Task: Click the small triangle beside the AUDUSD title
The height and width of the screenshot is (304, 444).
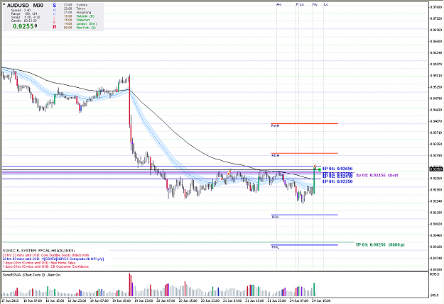Action: click(x=4, y=4)
